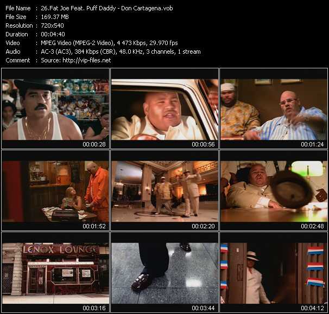The image size is (329, 314).
Task: Click the 'Comment' label
Action: pos(18,60)
